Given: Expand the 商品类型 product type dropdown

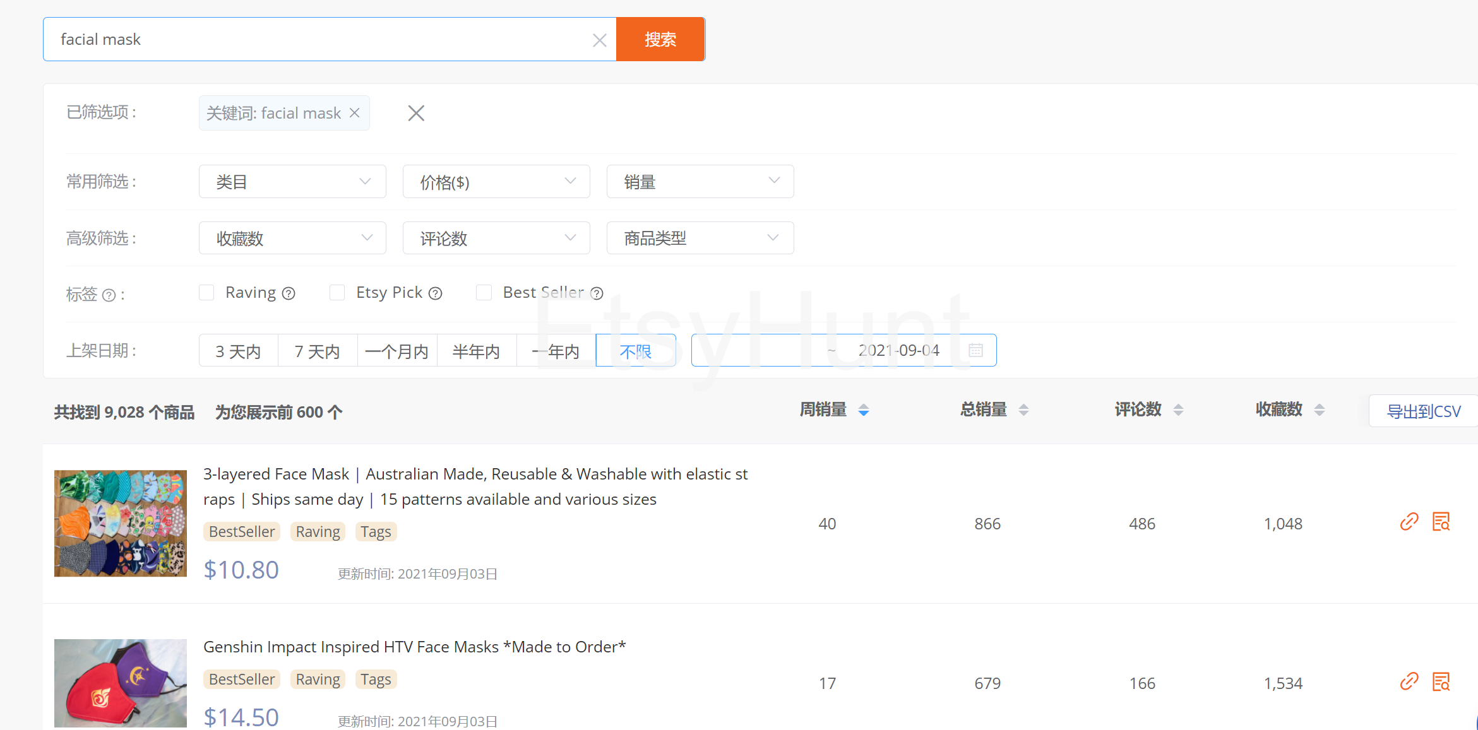Looking at the screenshot, I should pos(700,238).
